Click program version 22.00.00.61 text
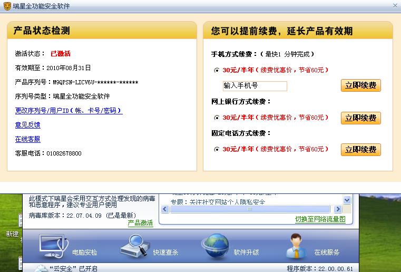Screen dimensions: 401x272 (336, 269)
